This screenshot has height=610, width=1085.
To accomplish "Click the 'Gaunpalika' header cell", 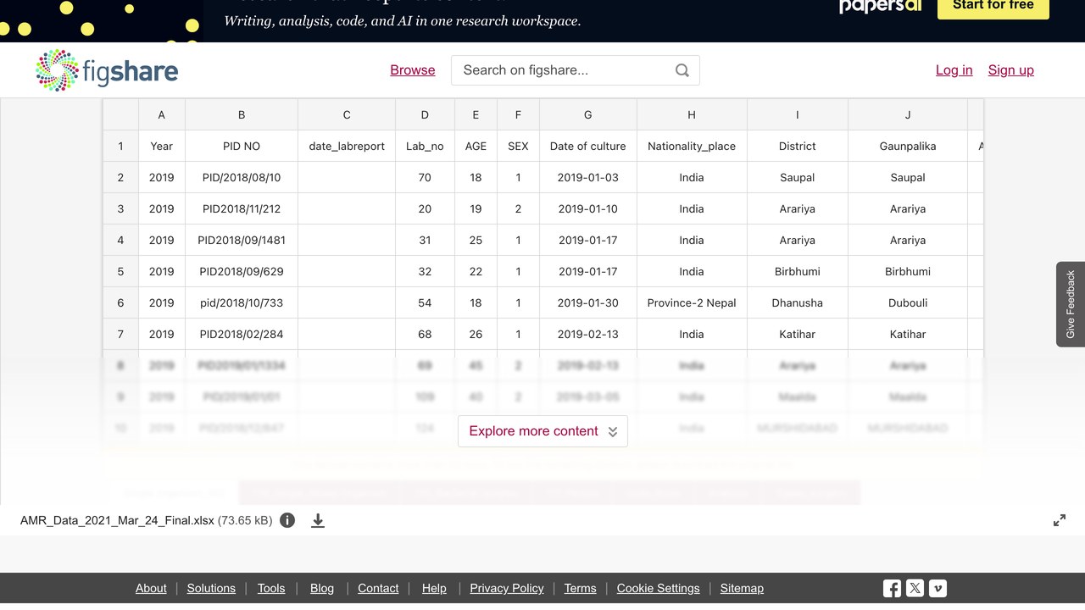I will 908,147.
